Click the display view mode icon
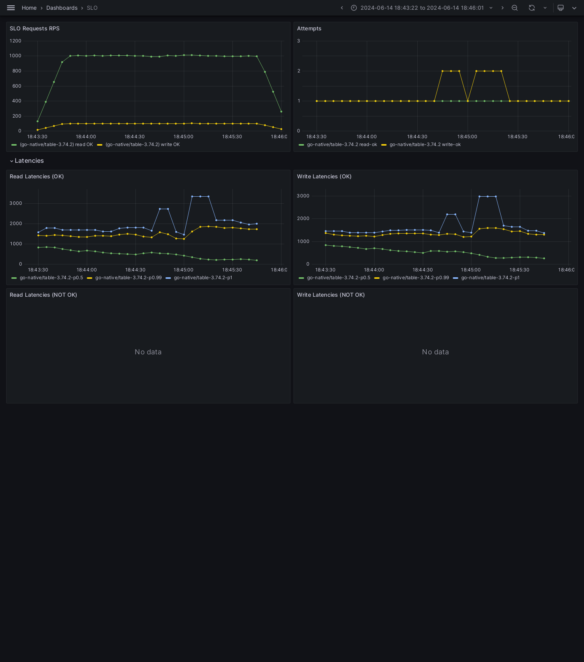Viewport: 584px width, 662px height. click(x=561, y=8)
